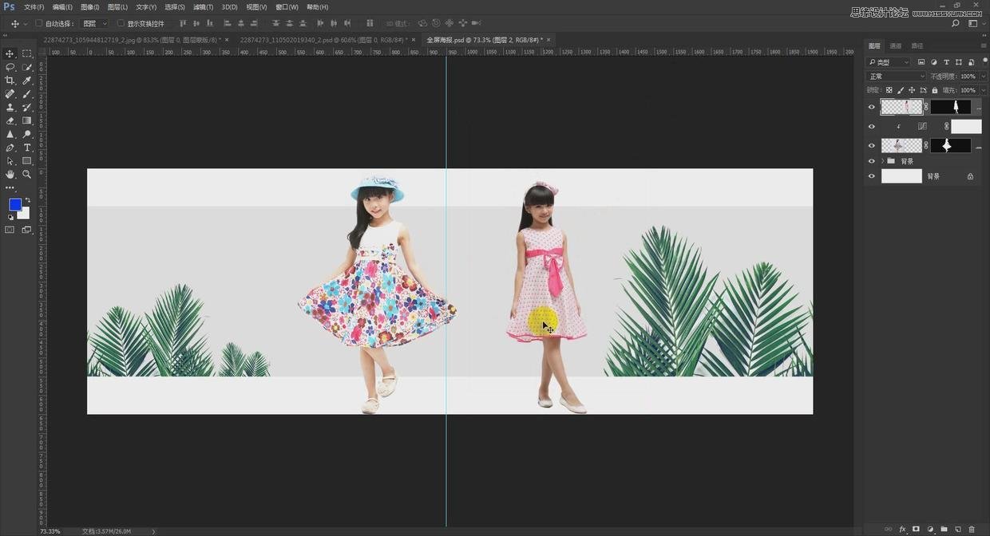Expand the 背景 layer group

point(882,161)
